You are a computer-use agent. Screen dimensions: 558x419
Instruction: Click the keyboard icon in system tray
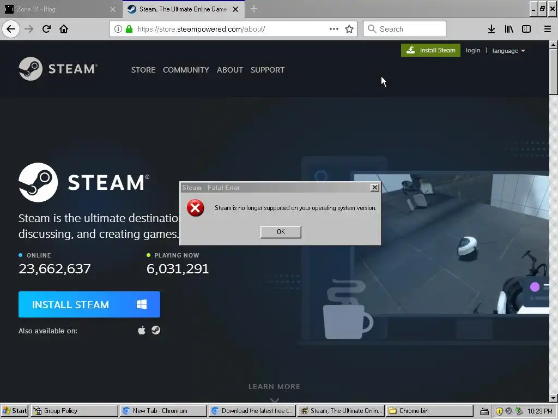click(x=484, y=411)
